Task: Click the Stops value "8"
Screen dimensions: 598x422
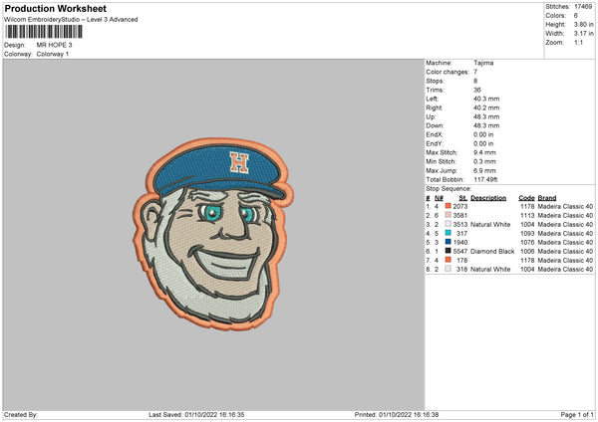Action: tap(475, 81)
